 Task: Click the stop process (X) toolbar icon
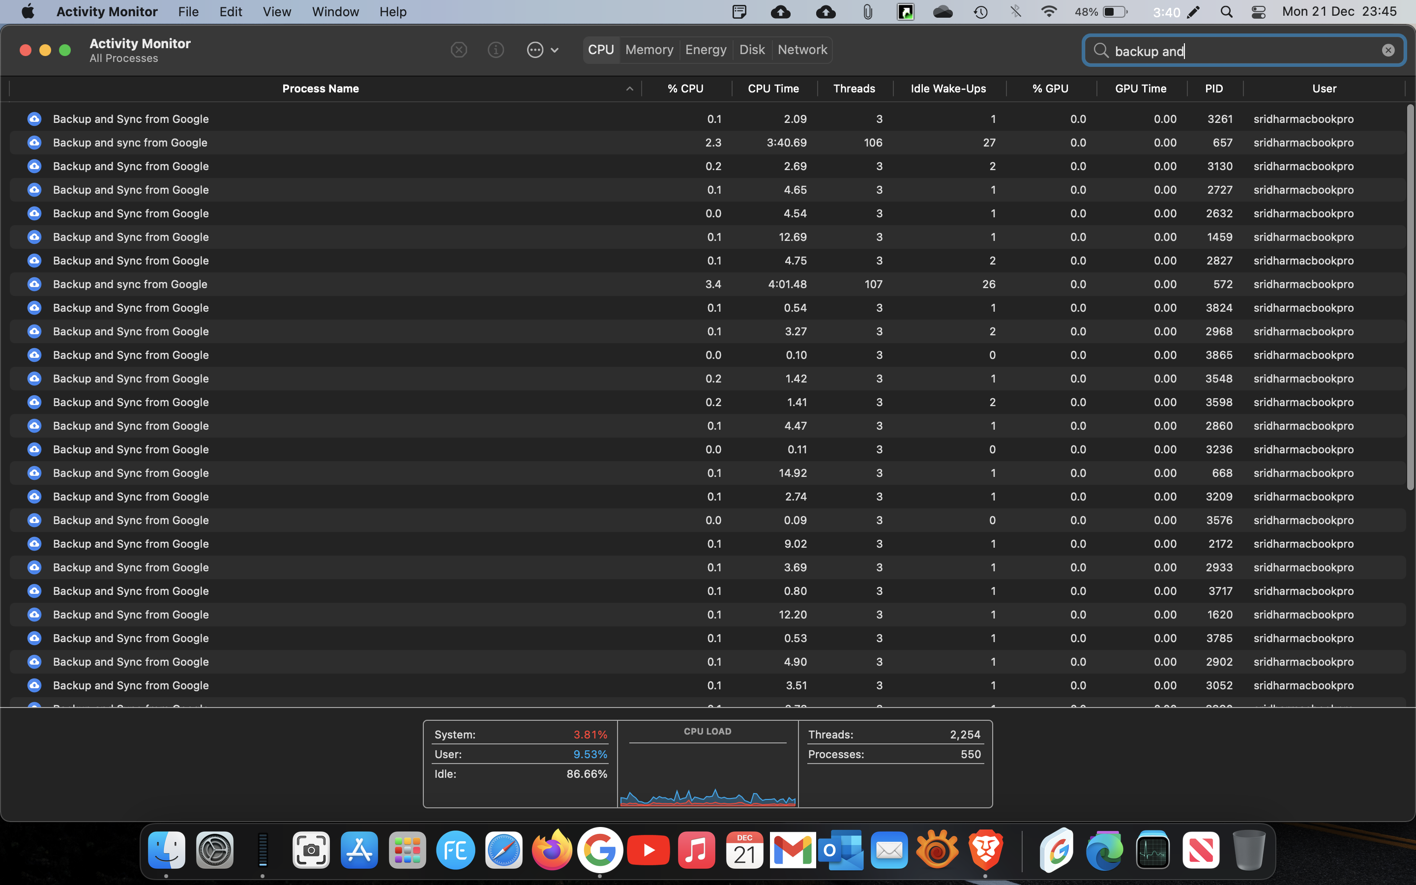[x=459, y=50]
